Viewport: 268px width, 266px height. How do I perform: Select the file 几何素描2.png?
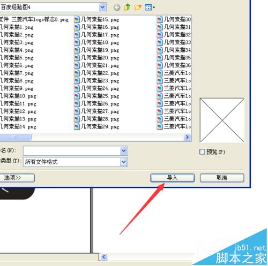(17, 35)
